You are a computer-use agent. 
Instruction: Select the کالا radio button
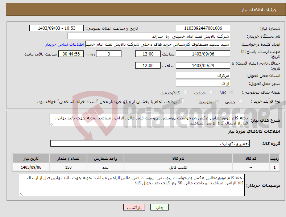232,92
